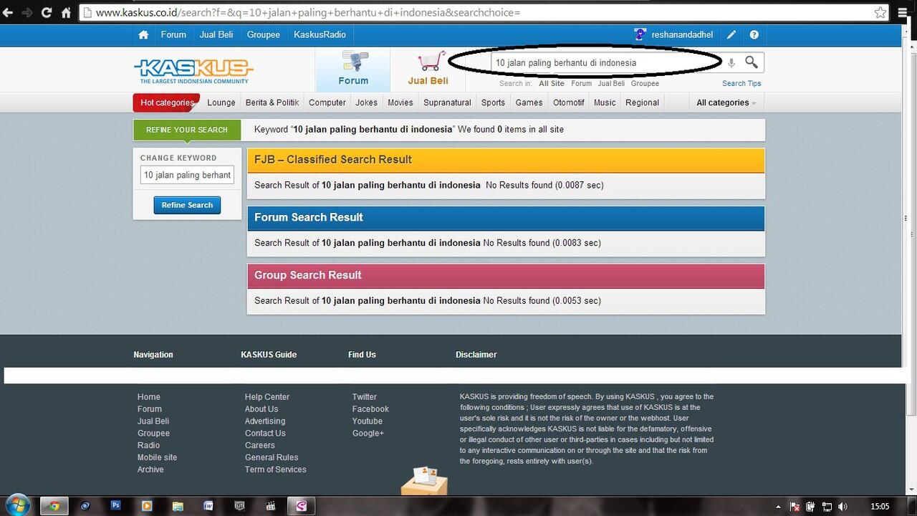Click the network tray icon
917x516 pixels.
(827, 506)
